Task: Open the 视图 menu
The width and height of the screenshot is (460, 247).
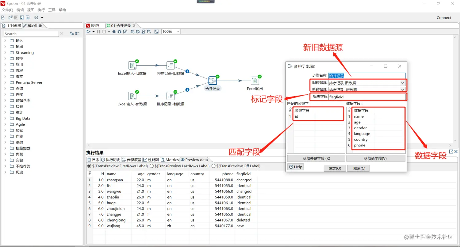Action: coord(31,10)
